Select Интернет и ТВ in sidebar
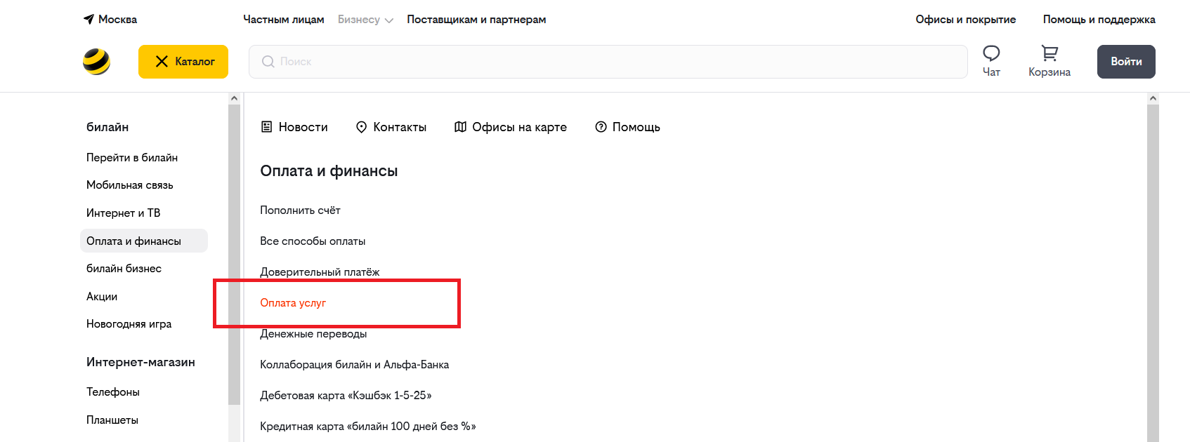Image resolution: width=1190 pixels, height=442 pixels. [124, 213]
